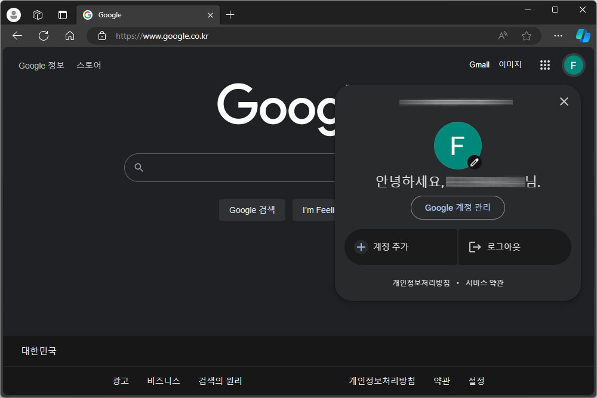Open Gmail link in header
The image size is (597, 398).
[x=479, y=64]
